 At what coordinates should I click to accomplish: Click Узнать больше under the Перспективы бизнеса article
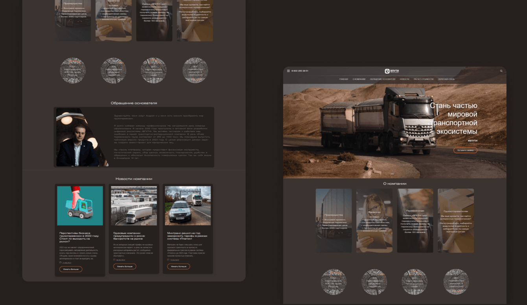(71, 269)
